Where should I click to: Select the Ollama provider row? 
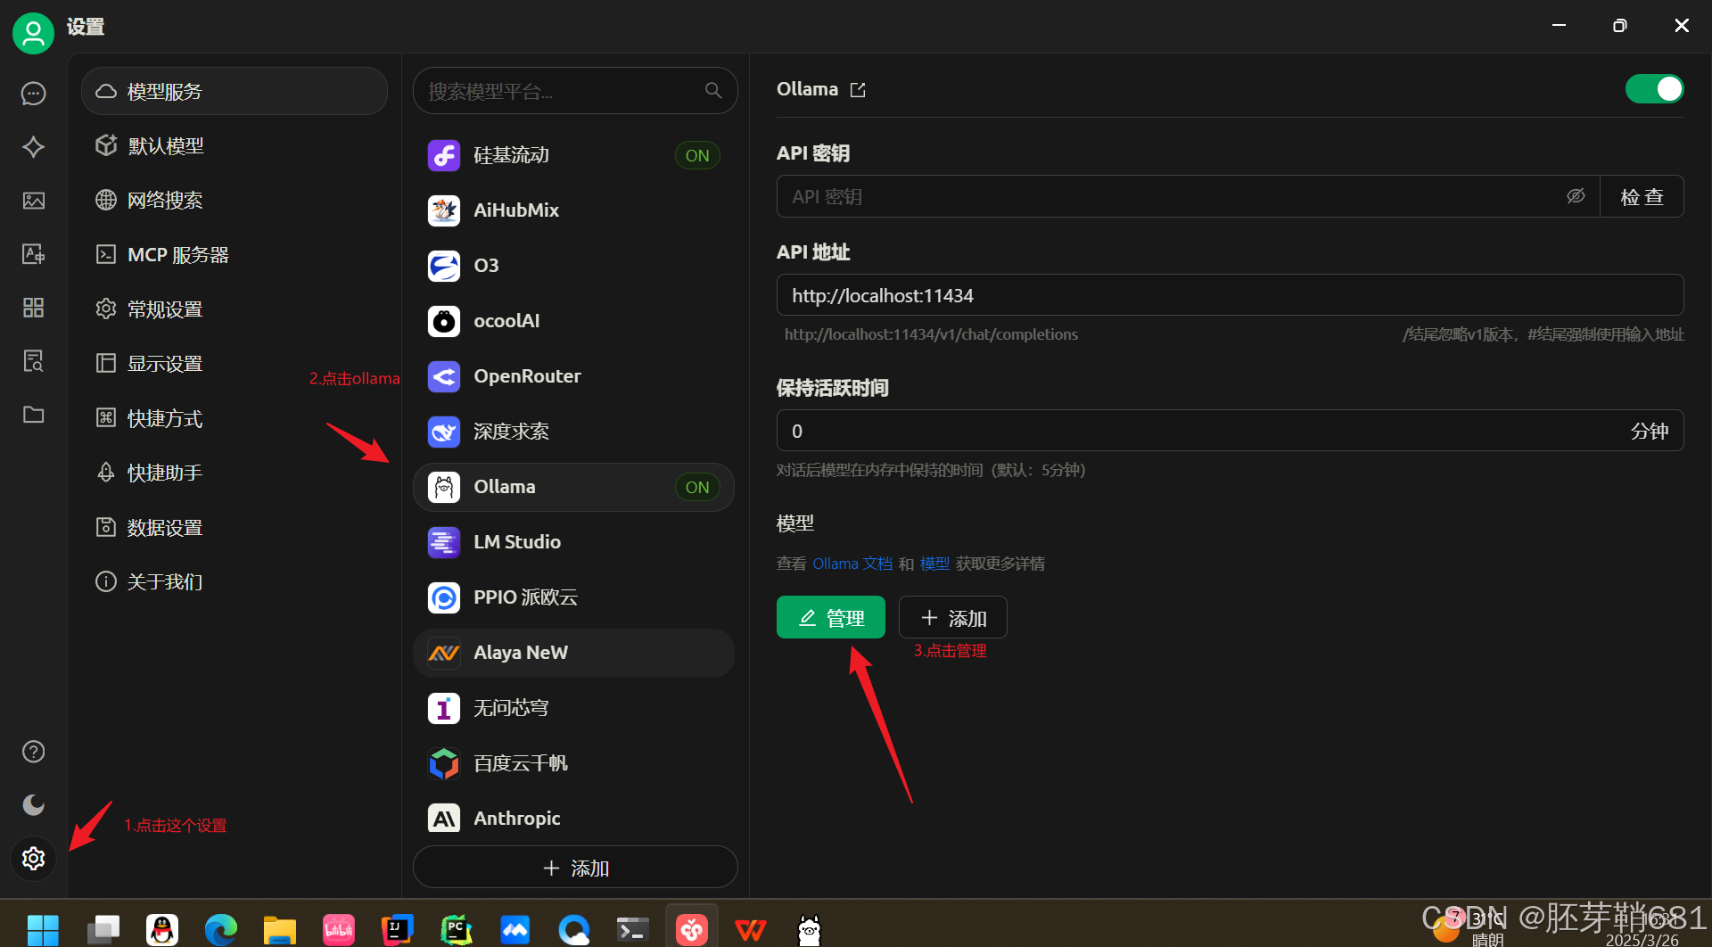[x=573, y=487]
